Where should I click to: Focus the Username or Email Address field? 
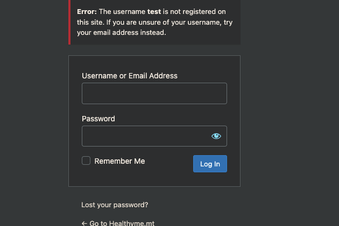tap(154, 93)
